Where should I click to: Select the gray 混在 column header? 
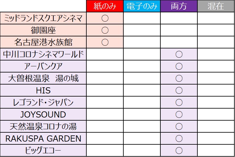point(216,6)
